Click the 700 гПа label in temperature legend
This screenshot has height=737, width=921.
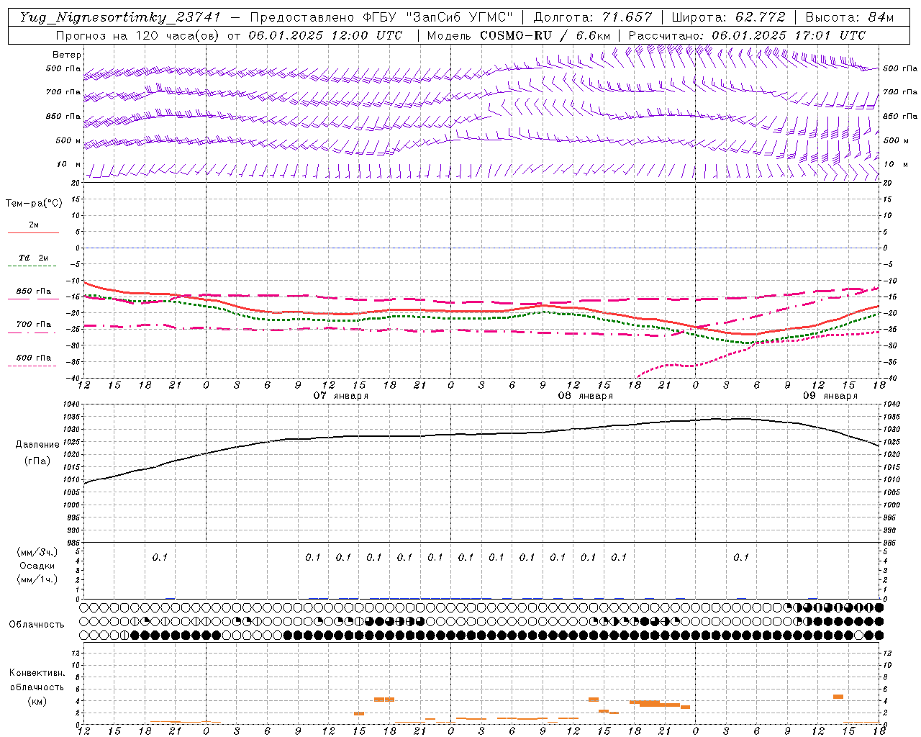[x=34, y=325]
